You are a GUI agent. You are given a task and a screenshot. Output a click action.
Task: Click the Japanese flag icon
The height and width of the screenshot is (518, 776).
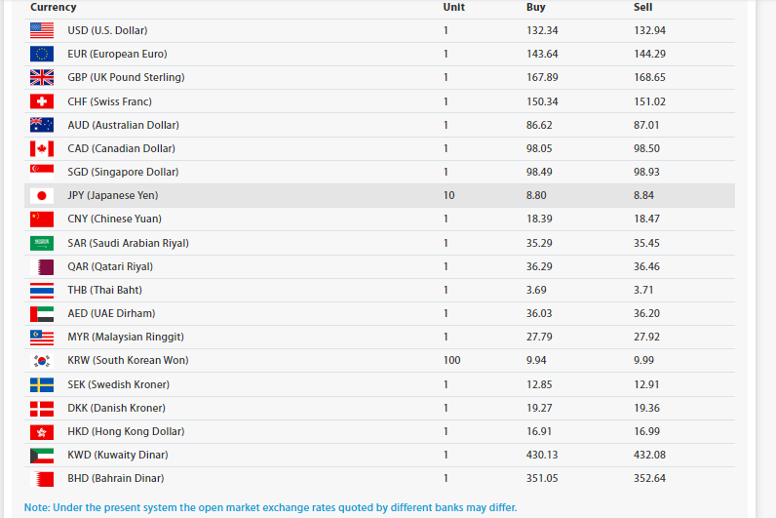tap(42, 195)
